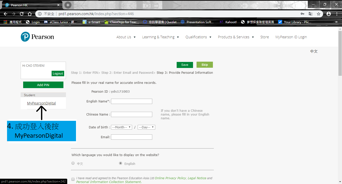Click the Step 1: Enter PIN text
The image size is (342, 184).
(x=85, y=72)
